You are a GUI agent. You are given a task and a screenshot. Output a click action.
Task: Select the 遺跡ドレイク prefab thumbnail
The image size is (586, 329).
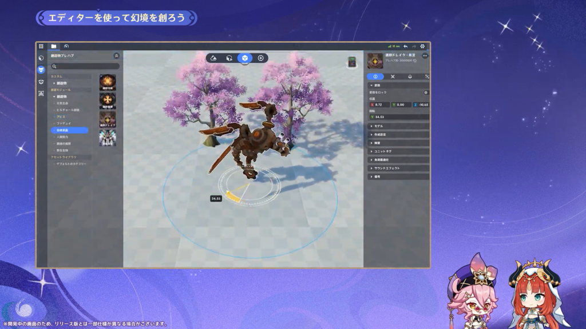(108, 119)
